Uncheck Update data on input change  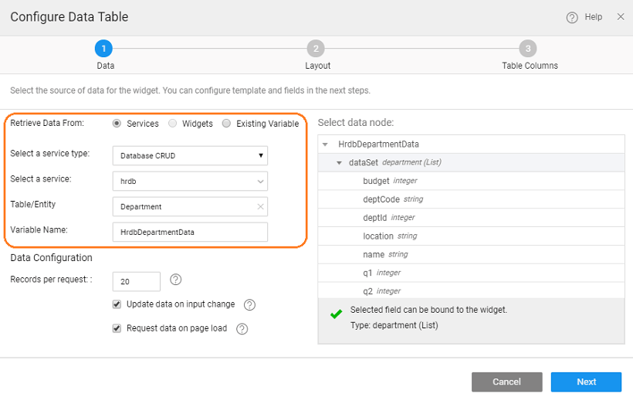pos(117,304)
